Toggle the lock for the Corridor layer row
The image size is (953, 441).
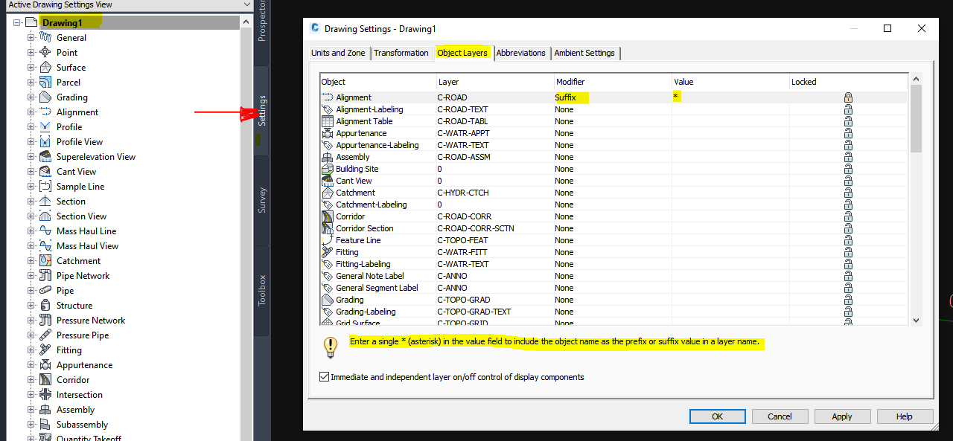(x=848, y=216)
